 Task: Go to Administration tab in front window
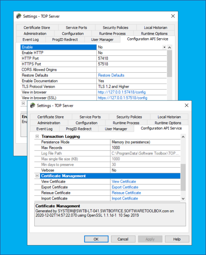click(49, 123)
